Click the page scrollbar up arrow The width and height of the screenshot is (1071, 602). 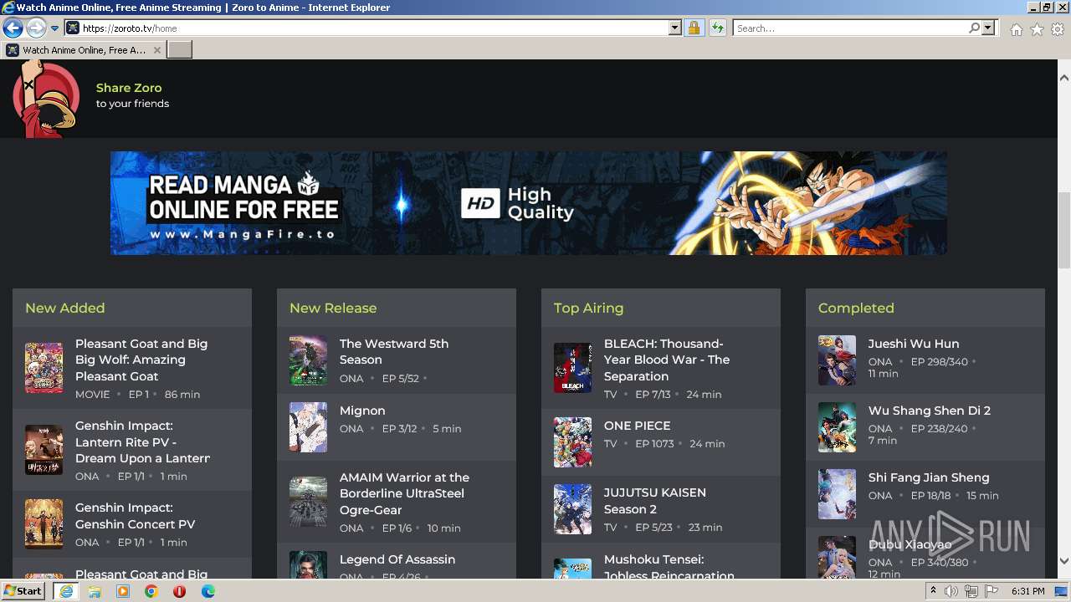[x=1064, y=78]
